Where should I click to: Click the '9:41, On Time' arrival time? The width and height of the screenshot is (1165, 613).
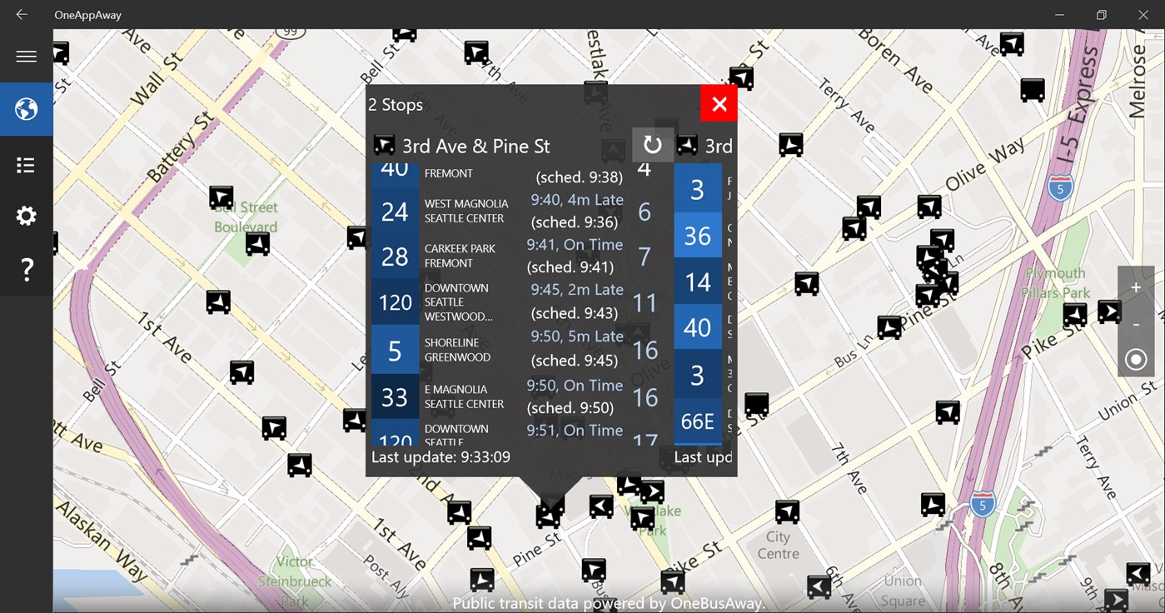(575, 245)
